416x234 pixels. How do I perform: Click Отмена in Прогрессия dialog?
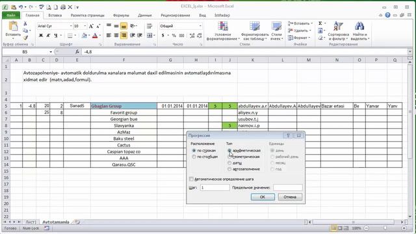point(290,197)
